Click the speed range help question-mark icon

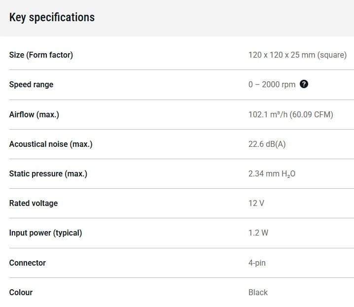(x=304, y=84)
